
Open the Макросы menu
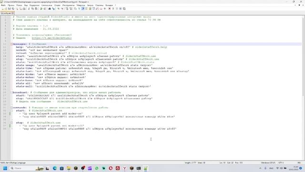click(81, 5)
